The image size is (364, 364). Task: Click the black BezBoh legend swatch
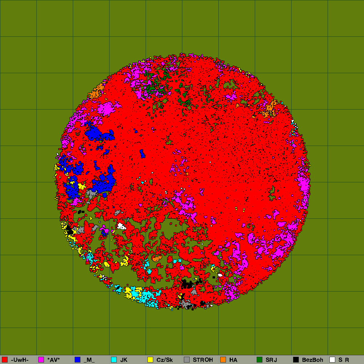(x=296, y=360)
